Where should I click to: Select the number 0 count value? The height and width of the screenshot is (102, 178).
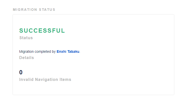(x=21, y=72)
